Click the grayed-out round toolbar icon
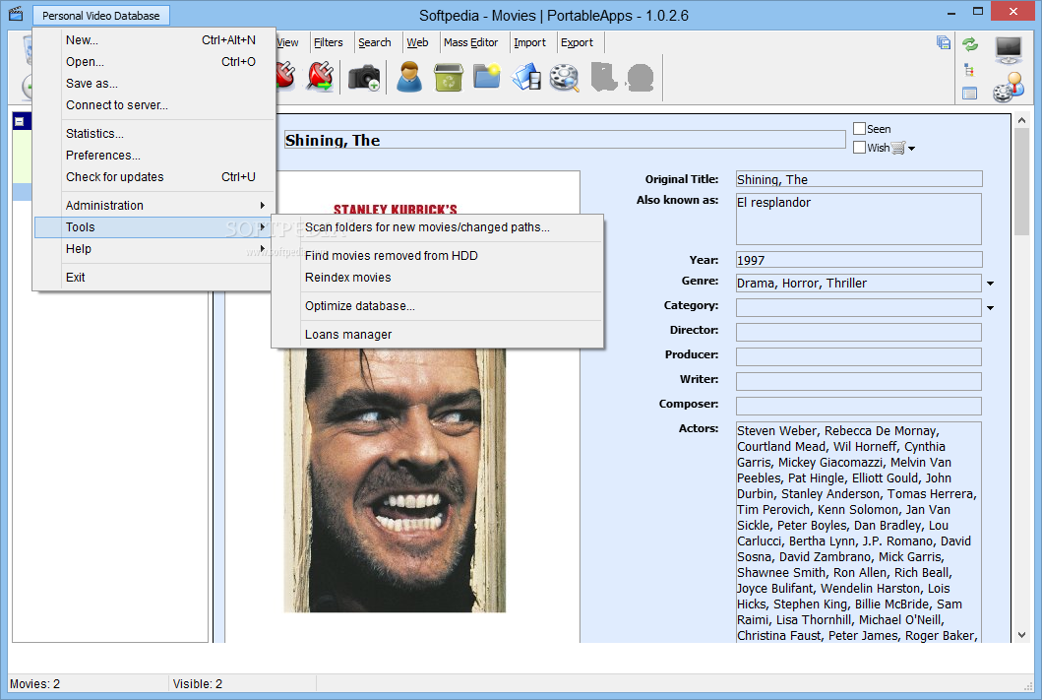This screenshot has height=700, width=1042. 640,77
